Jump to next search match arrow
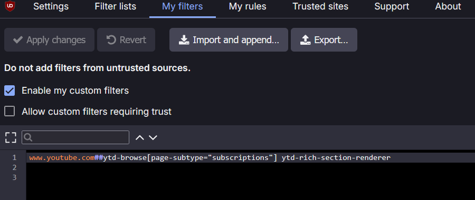 (153, 138)
